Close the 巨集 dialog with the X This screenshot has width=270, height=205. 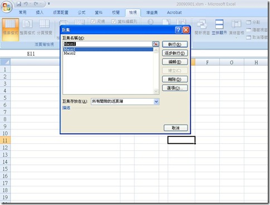click(x=186, y=30)
